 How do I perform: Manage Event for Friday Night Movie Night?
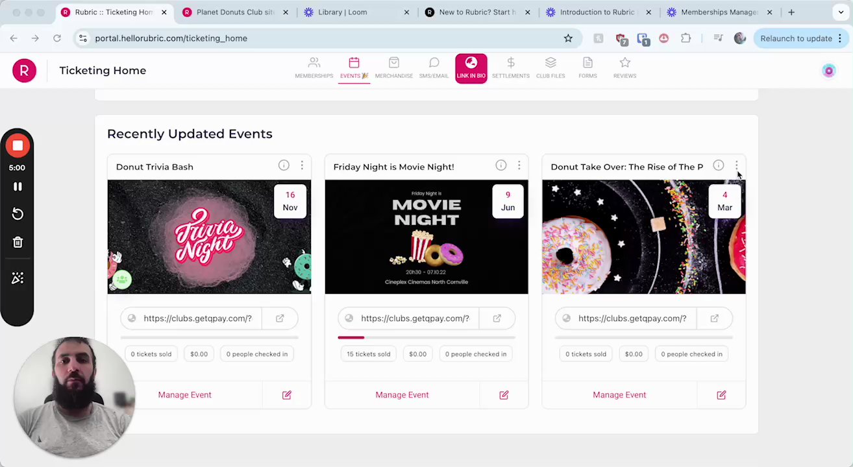tap(402, 395)
